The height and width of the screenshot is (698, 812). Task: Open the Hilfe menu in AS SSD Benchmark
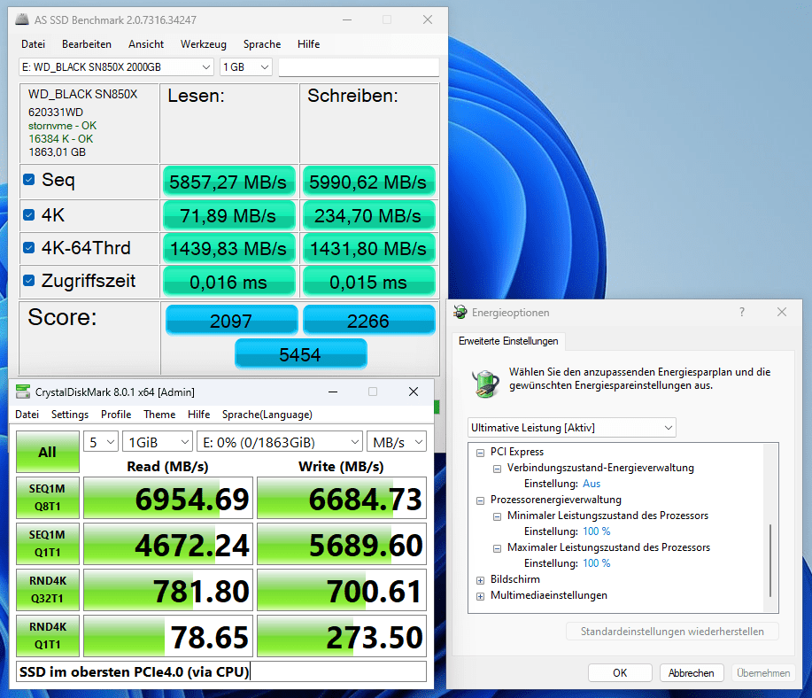point(309,44)
